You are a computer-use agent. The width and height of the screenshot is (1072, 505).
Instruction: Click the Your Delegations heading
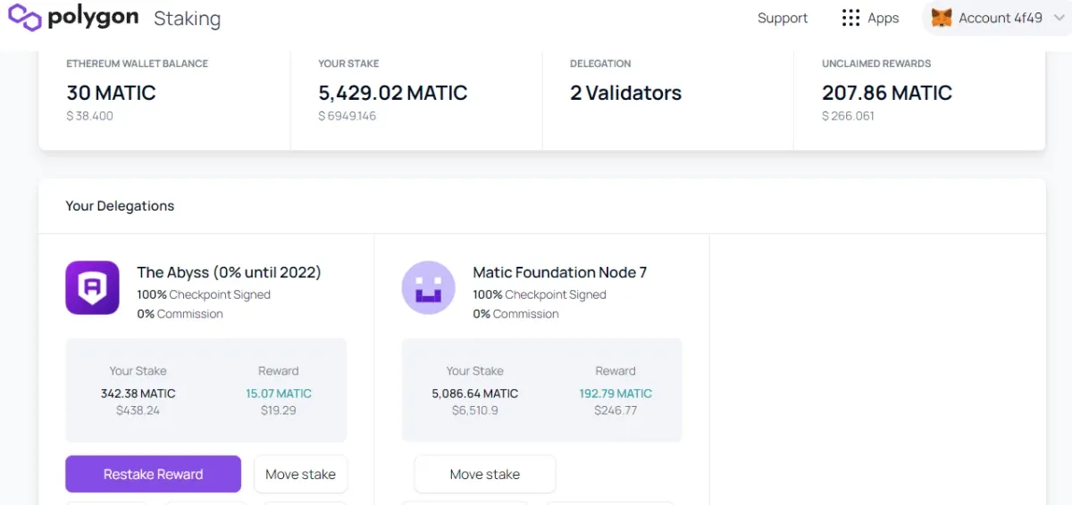click(120, 206)
